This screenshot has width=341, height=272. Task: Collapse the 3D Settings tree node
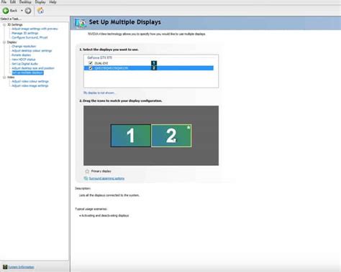pyautogui.click(x=4, y=24)
